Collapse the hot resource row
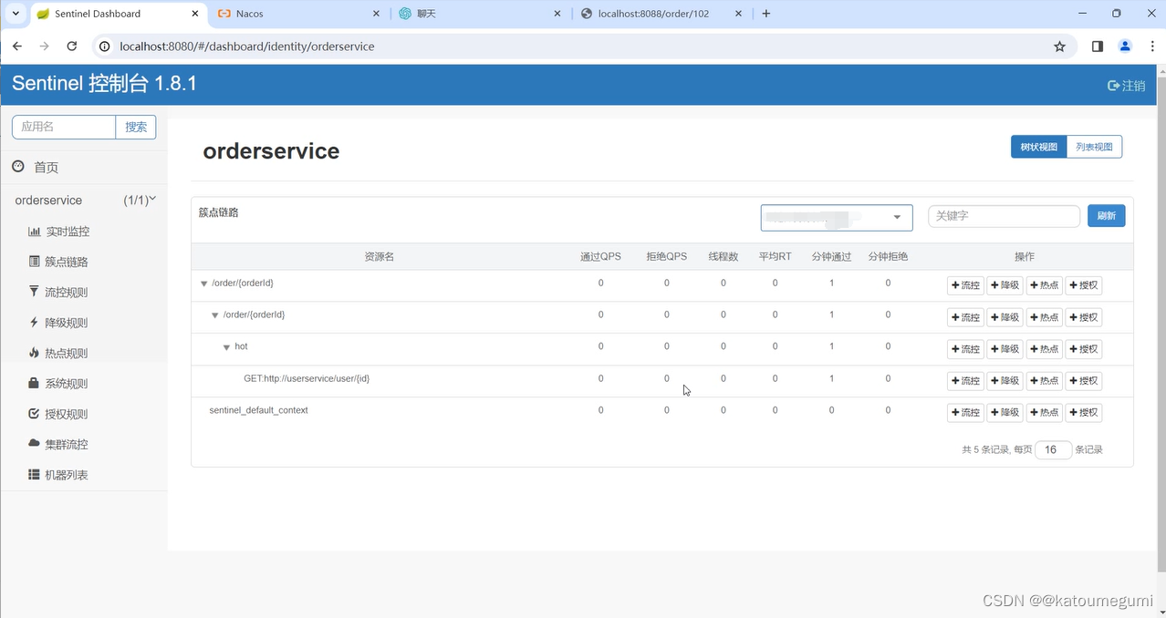Screen dimensions: 1166x618 click(226, 347)
